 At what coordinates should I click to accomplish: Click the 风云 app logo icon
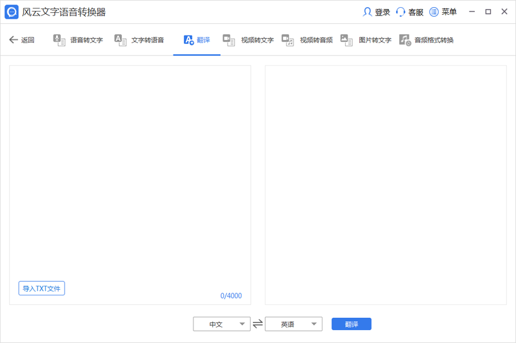[12, 12]
